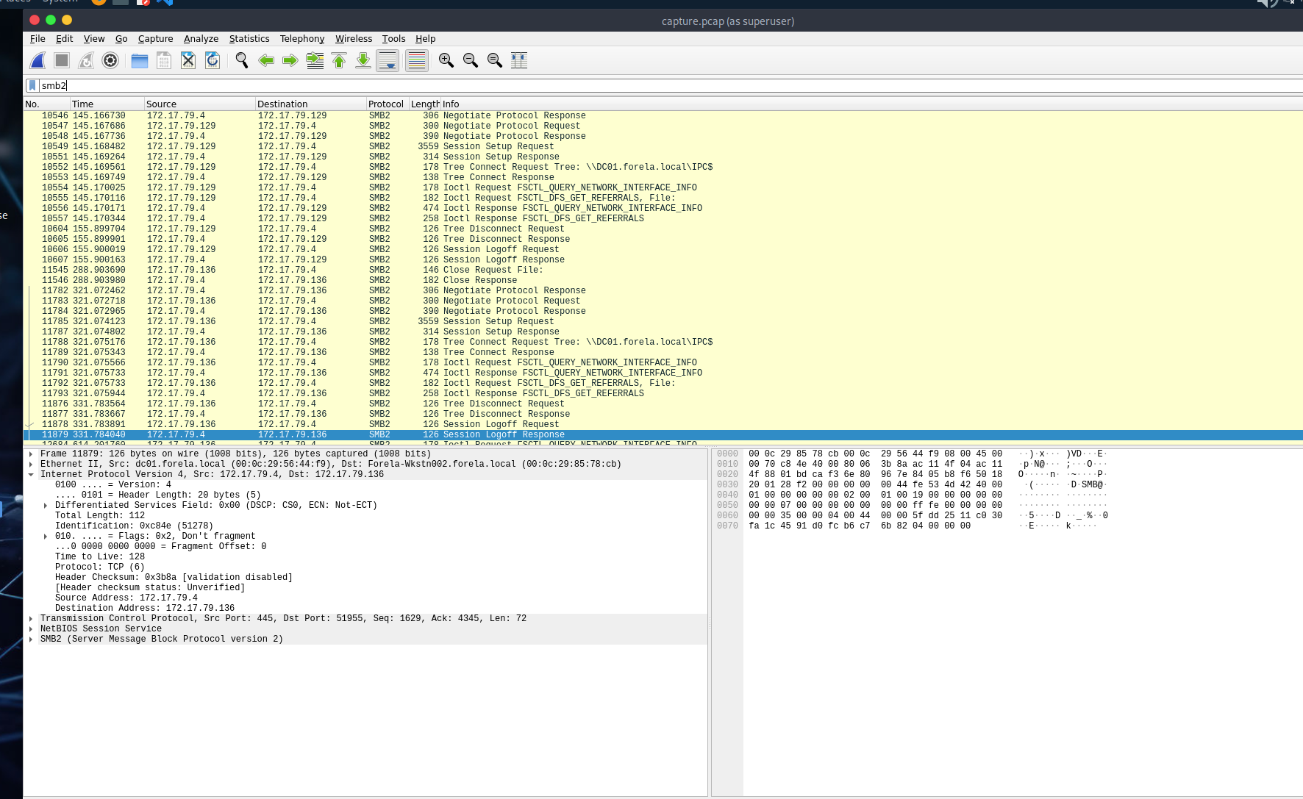Sort packets by the Info column
Screen dimensions: 1303x799
tap(872, 104)
